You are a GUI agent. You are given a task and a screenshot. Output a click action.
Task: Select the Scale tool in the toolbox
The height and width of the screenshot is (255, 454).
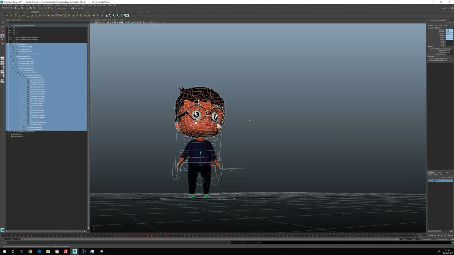coord(3,44)
